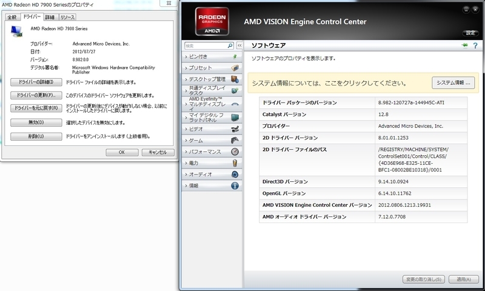Collapse the sidebar with the double-chevron button
Screen dimensions: 485x291
point(239,45)
